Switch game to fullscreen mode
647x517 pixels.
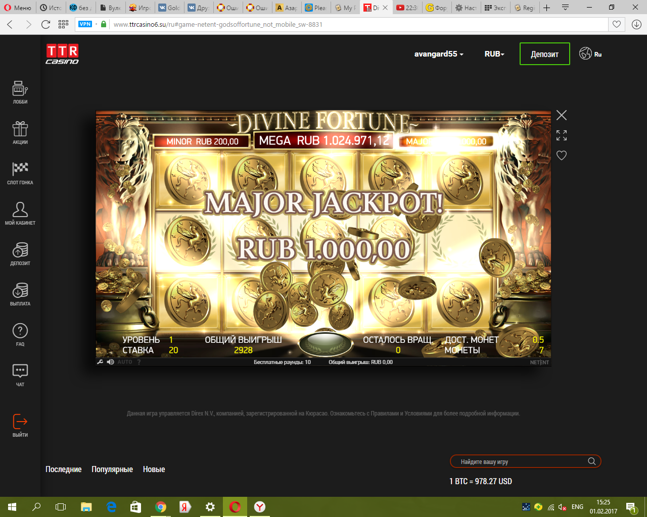562,135
